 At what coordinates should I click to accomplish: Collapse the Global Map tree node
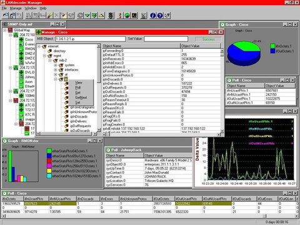click(x=5, y=30)
